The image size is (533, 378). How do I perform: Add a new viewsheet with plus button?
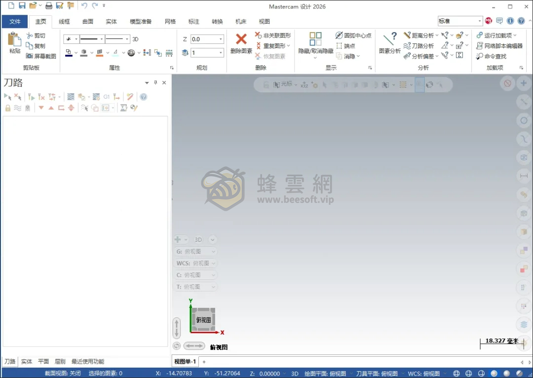pyautogui.click(x=204, y=362)
